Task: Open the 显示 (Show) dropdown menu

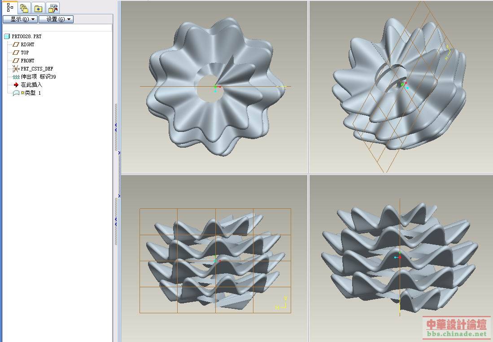Action: [21, 19]
